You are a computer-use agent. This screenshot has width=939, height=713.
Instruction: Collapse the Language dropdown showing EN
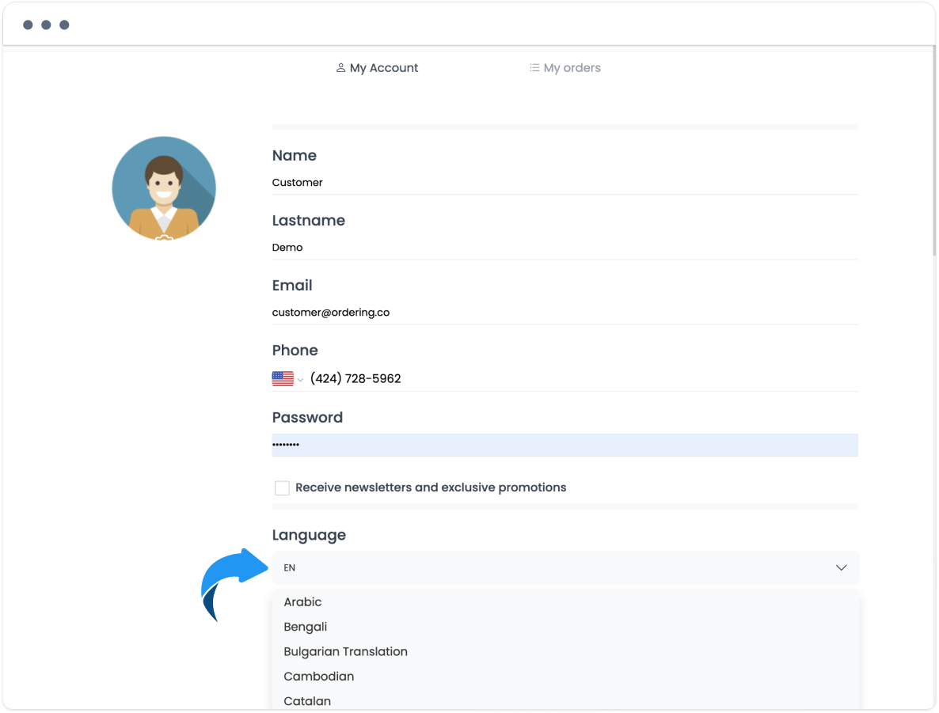(x=565, y=567)
